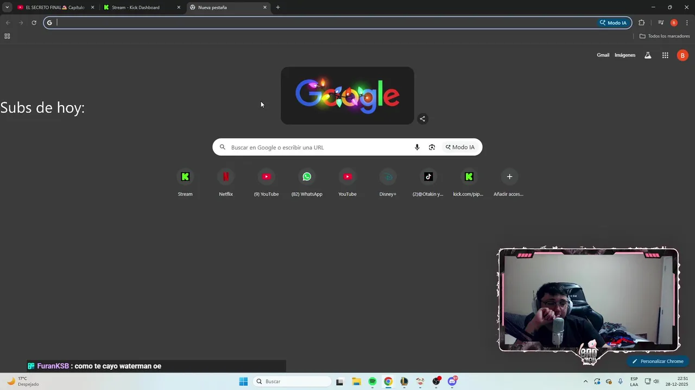Click Modo IA in the address bar
695x390 pixels.
(613, 23)
